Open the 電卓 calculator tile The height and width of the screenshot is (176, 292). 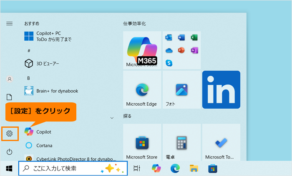(181, 142)
